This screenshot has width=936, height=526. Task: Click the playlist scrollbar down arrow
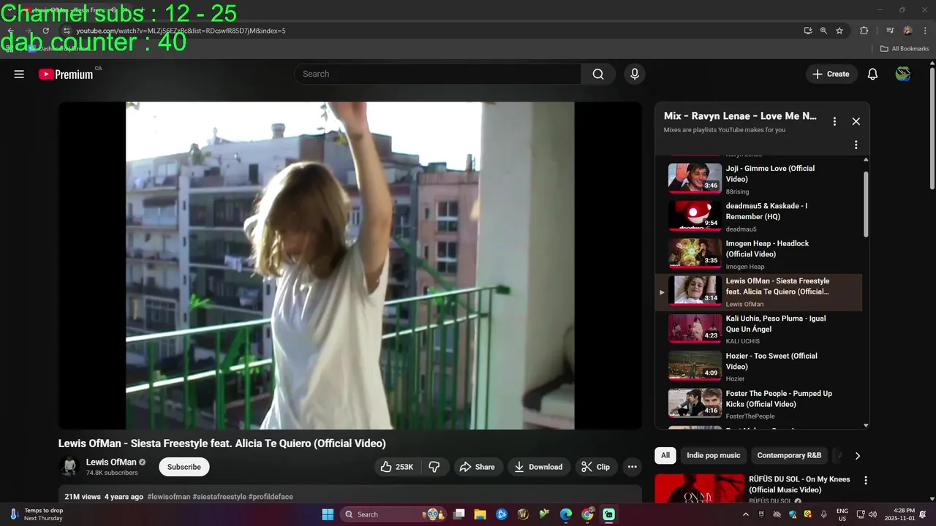coord(866,425)
